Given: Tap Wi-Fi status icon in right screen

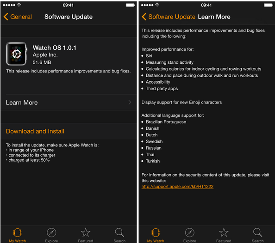Looking at the screenshot, I should [157, 5].
